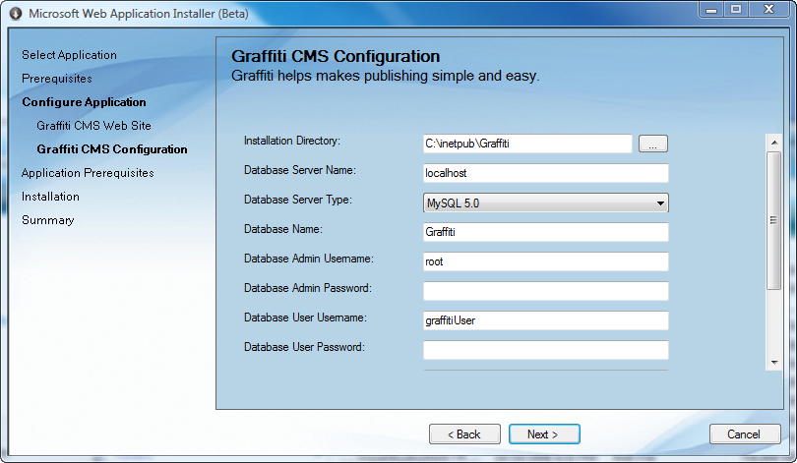Select the Select Application step
797x463 pixels.
point(69,55)
